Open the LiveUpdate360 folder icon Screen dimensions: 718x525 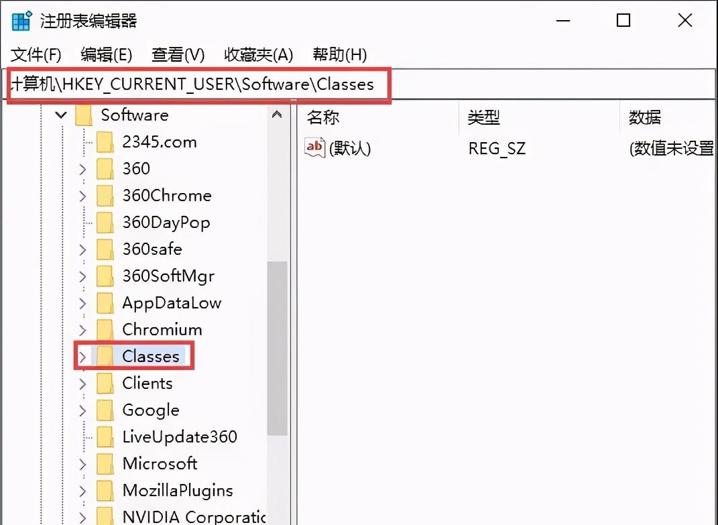pyautogui.click(x=106, y=436)
